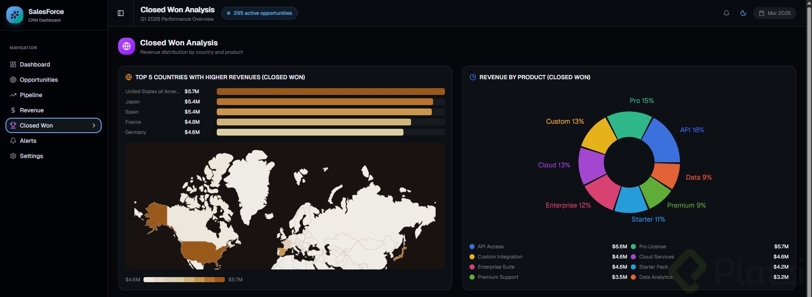The width and height of the screenshot is (812, 297).
Task: Click the pie chart icon beside Revenue by Product
Action: point(473,77)
